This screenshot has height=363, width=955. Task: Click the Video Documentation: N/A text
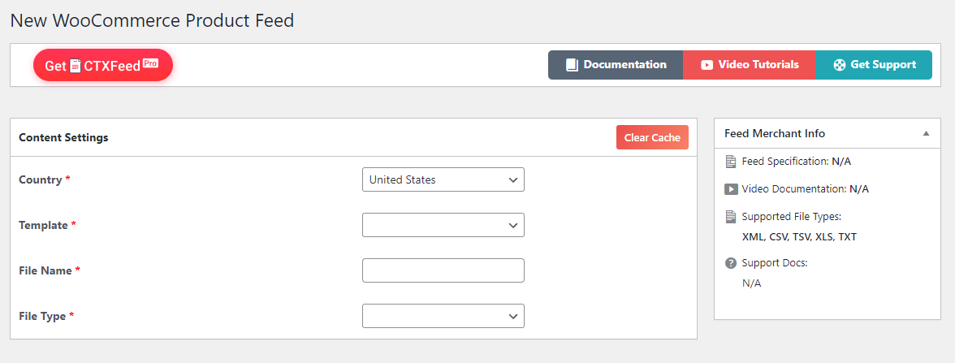[806, 188]
